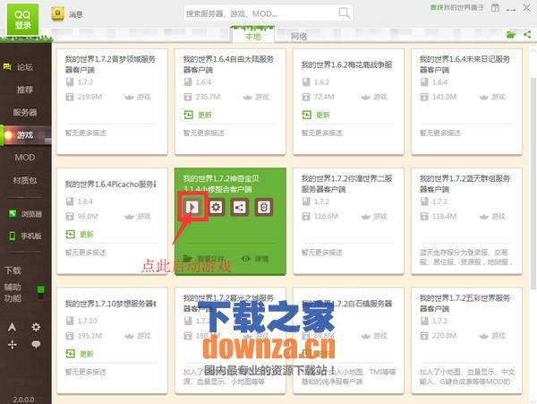Screen dimensions: 537x404
Task: Click 更新 on the 1.6.4自由大陆 card
Action: coord(198,115)
